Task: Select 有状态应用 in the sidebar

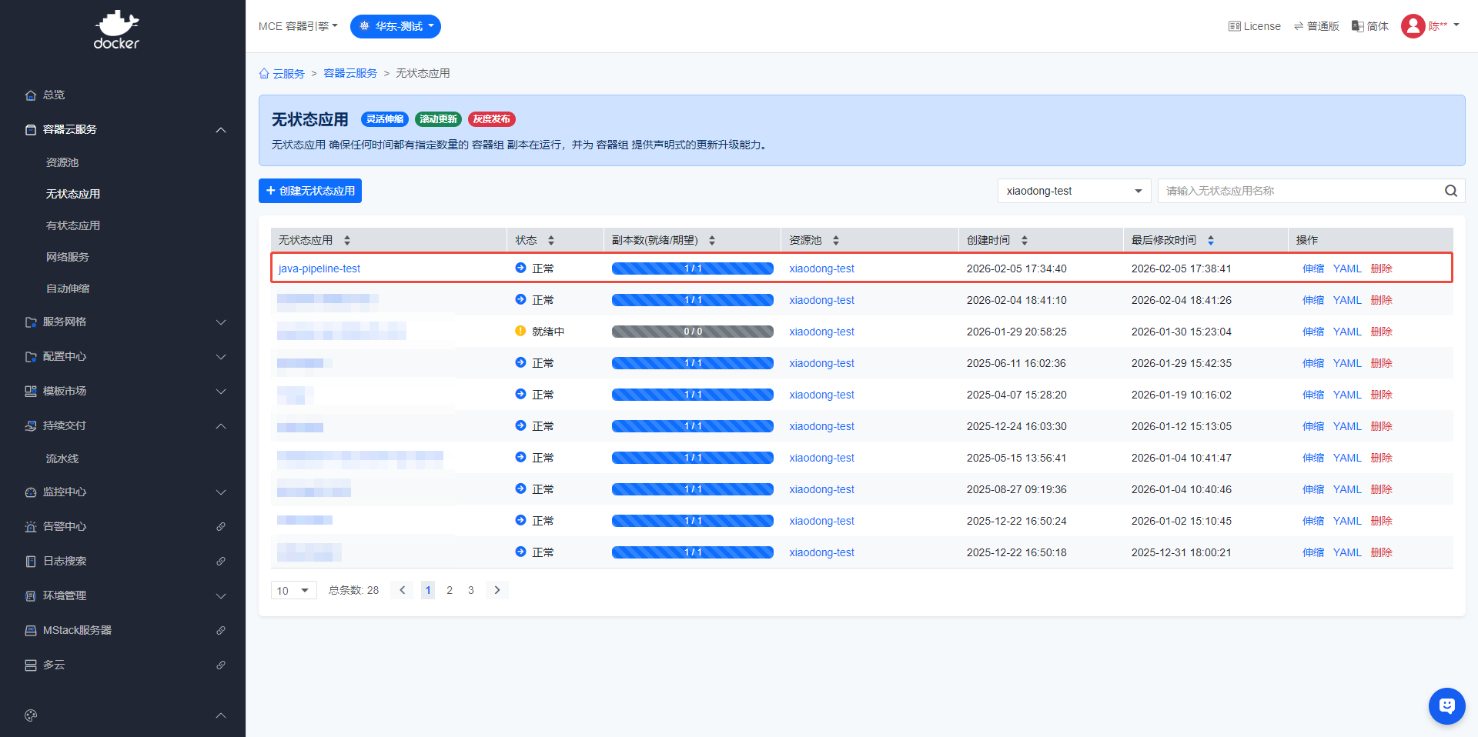Action: tap(73, 225)
